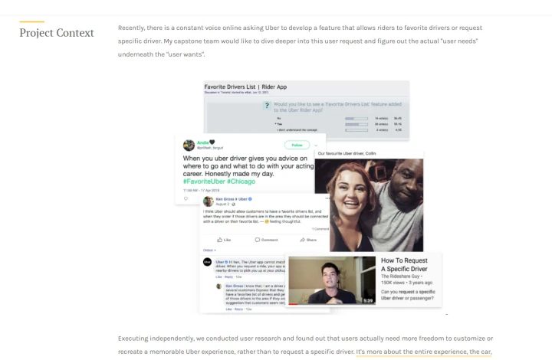Click the question mark poll icon

pos(267,105)
